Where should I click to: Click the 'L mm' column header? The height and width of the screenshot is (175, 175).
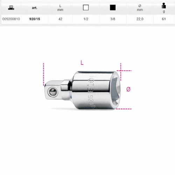[x=60, y=8]
